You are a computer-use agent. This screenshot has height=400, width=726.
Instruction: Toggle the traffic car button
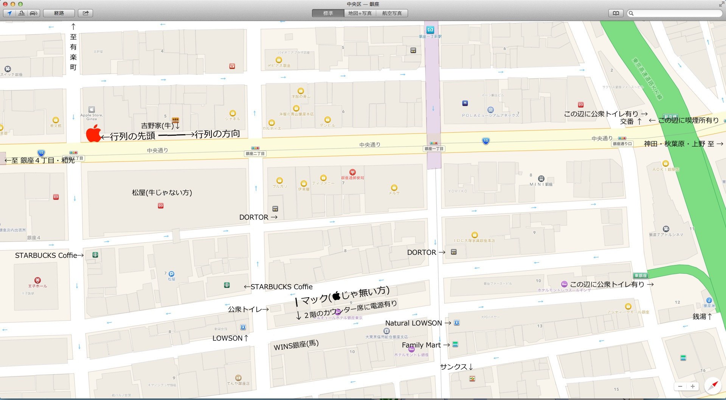tap(34, 13)
